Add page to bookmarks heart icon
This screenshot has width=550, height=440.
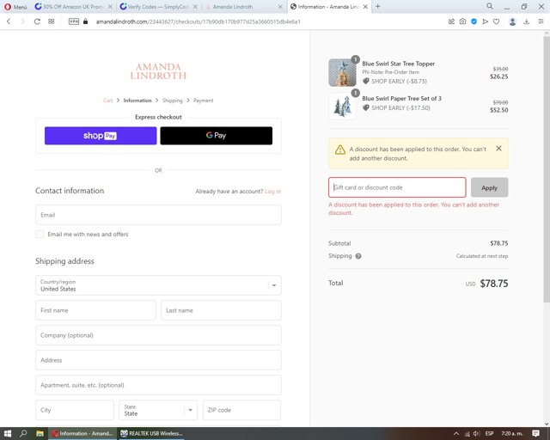point(497,21)
